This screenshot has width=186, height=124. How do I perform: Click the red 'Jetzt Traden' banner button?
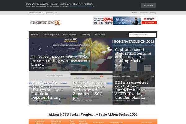(149, 23)
